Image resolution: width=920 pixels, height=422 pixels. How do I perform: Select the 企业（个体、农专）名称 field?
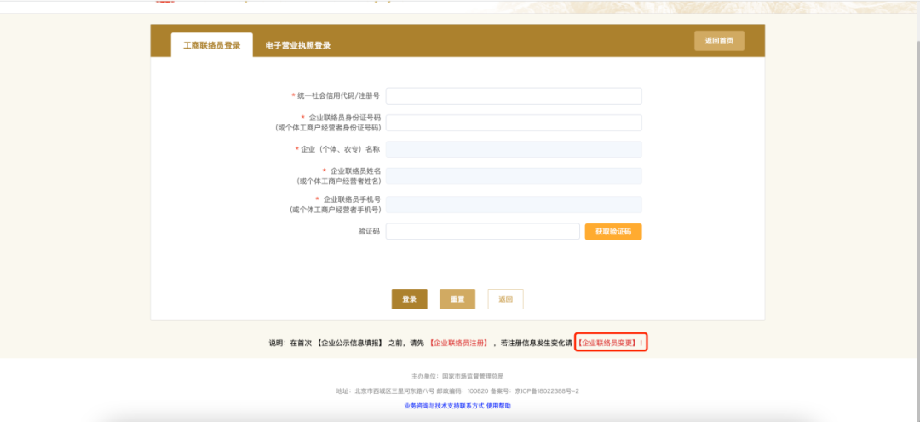click(514, 149)
